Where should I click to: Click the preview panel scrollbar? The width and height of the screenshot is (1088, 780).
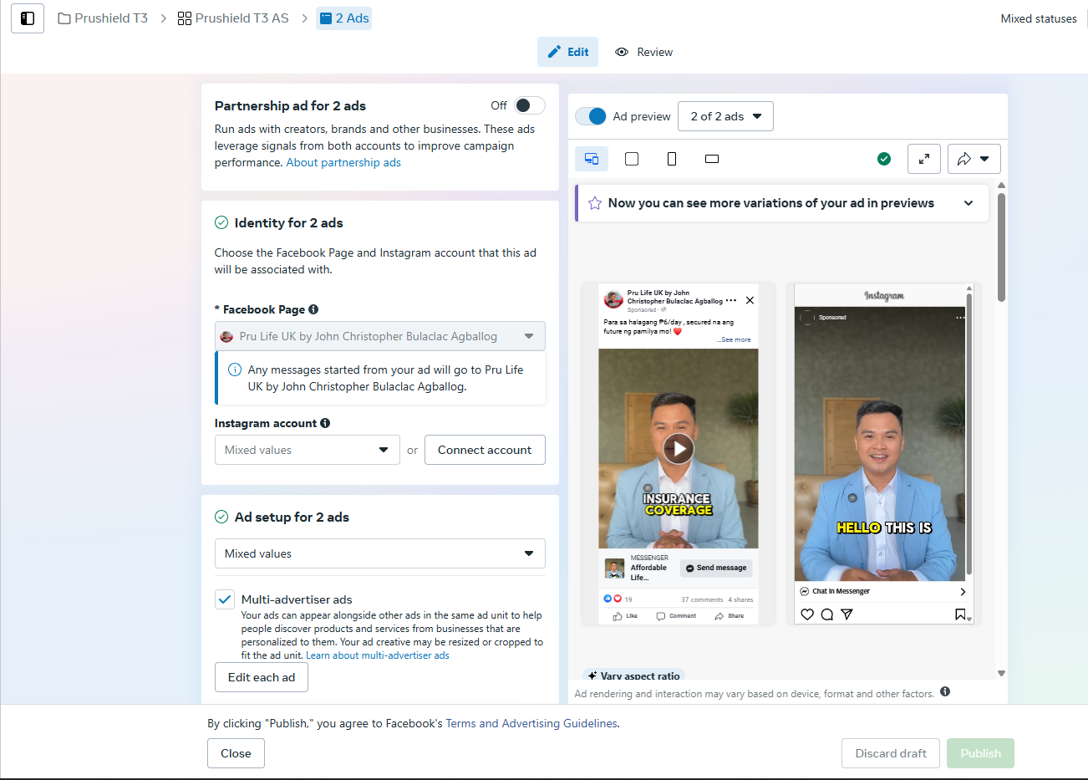click(1001, 247)
